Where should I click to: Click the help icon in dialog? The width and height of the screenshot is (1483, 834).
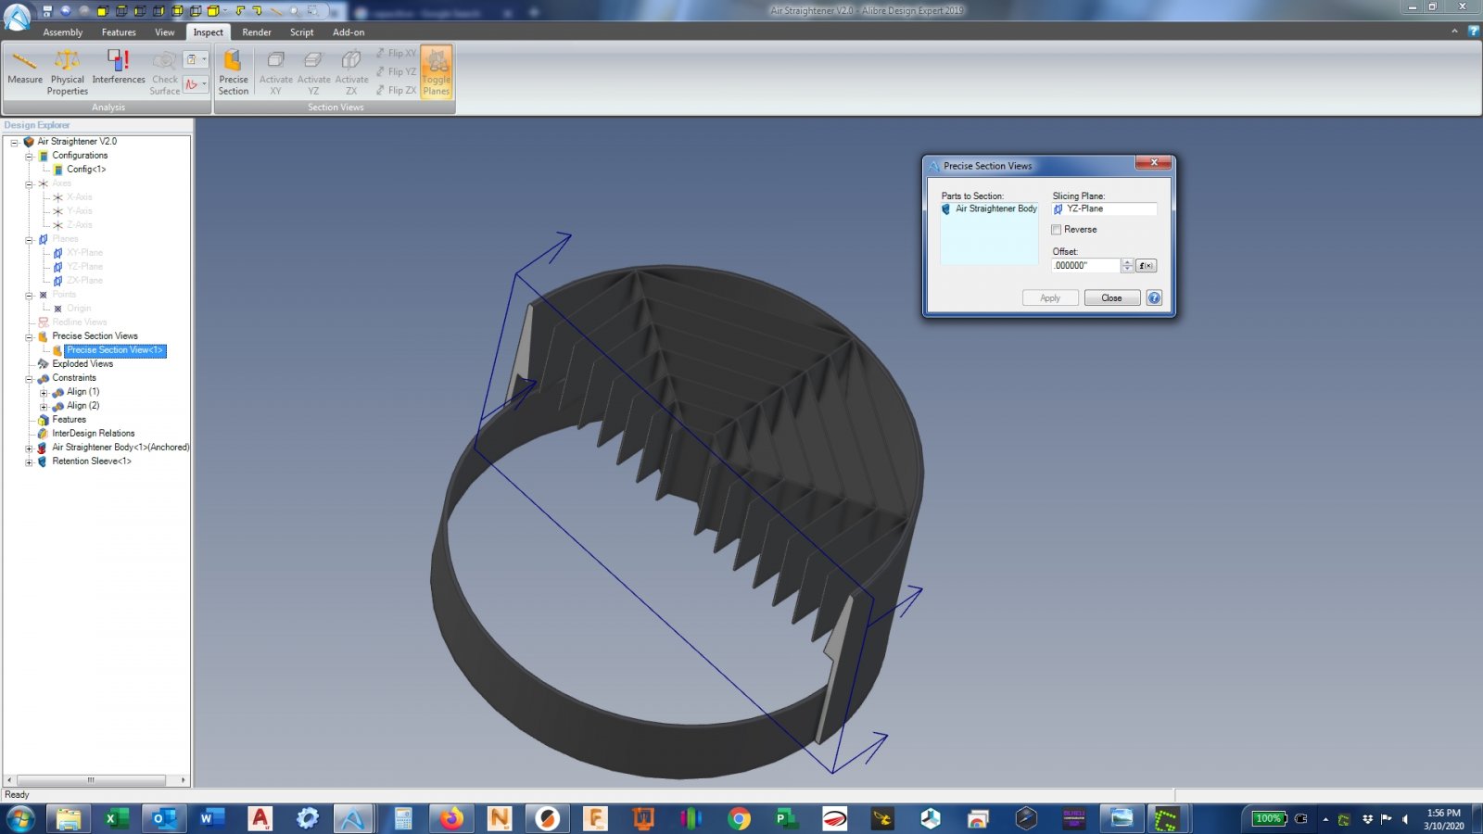click(1154, 297)
